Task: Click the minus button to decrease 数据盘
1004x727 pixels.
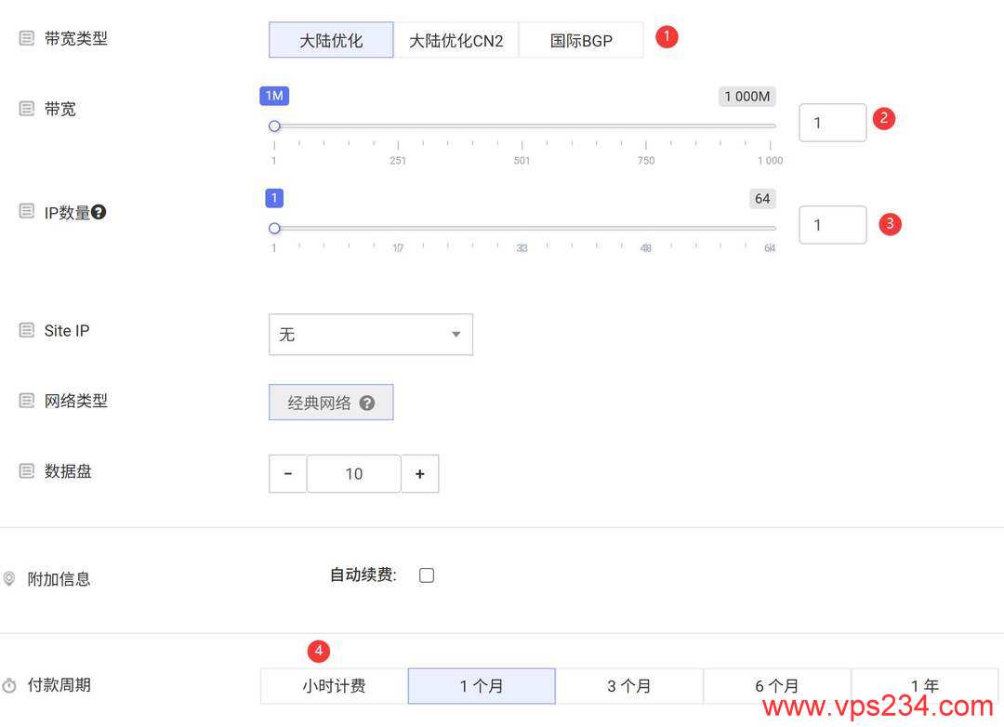Action: click(287, 473)
